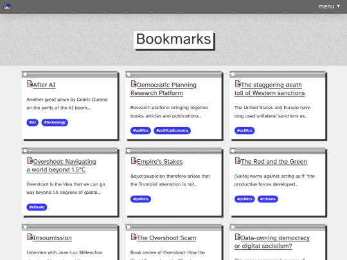Open Overshoot: Navigating a world link

click(61, 166)
